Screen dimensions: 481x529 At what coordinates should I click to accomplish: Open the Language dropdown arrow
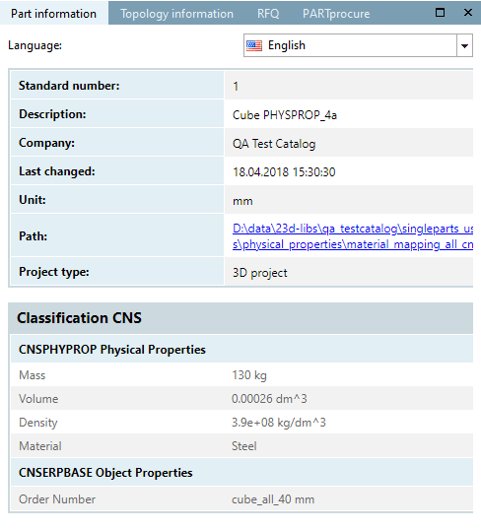click(x=464, y=45)
